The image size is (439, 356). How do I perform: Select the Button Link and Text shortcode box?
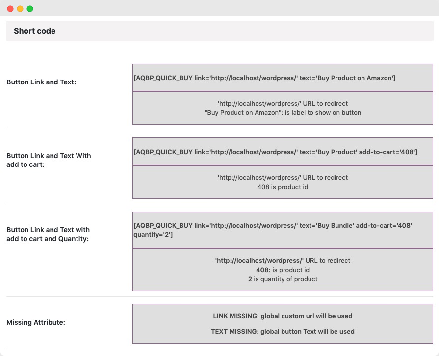click(282, 78)
